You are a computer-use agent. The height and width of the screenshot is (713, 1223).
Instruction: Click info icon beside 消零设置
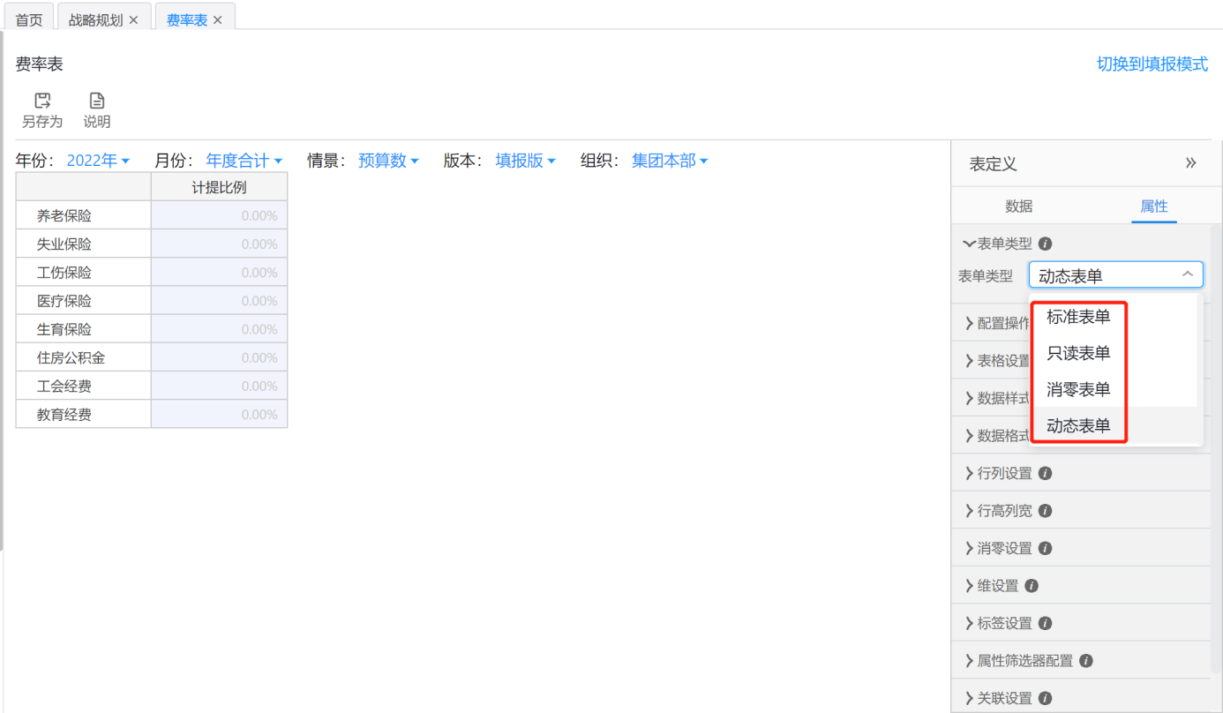point(1045,548)
